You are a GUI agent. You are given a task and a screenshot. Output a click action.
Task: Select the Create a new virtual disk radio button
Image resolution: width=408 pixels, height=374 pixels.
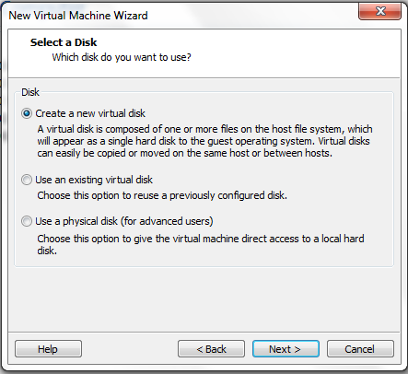pyautogui.click(x=27, y=113)
